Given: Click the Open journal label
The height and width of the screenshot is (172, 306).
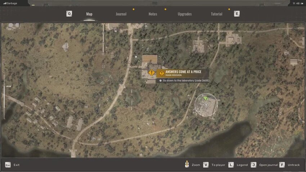Looking at the screenshot, I should 268,165.
